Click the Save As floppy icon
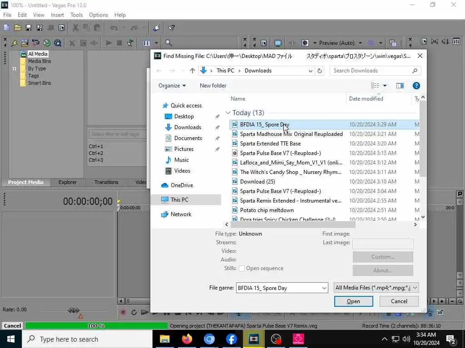Viewport: 465px width, 348px height. tap(39, 28)
